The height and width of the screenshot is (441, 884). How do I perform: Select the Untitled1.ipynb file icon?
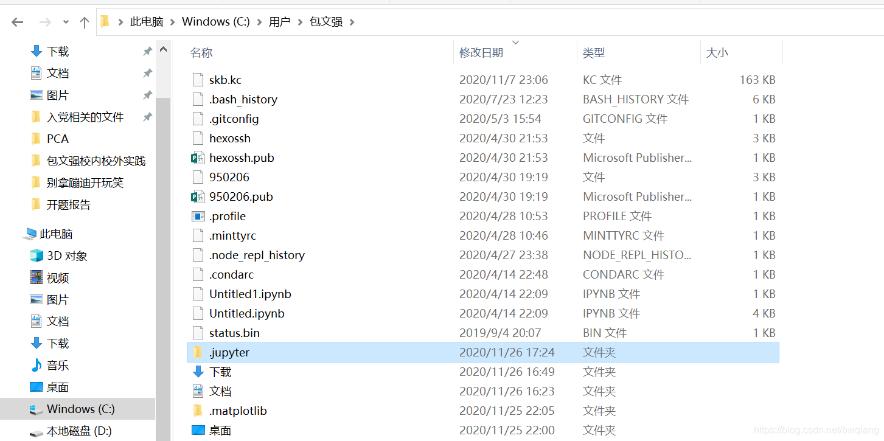point(198,294)
